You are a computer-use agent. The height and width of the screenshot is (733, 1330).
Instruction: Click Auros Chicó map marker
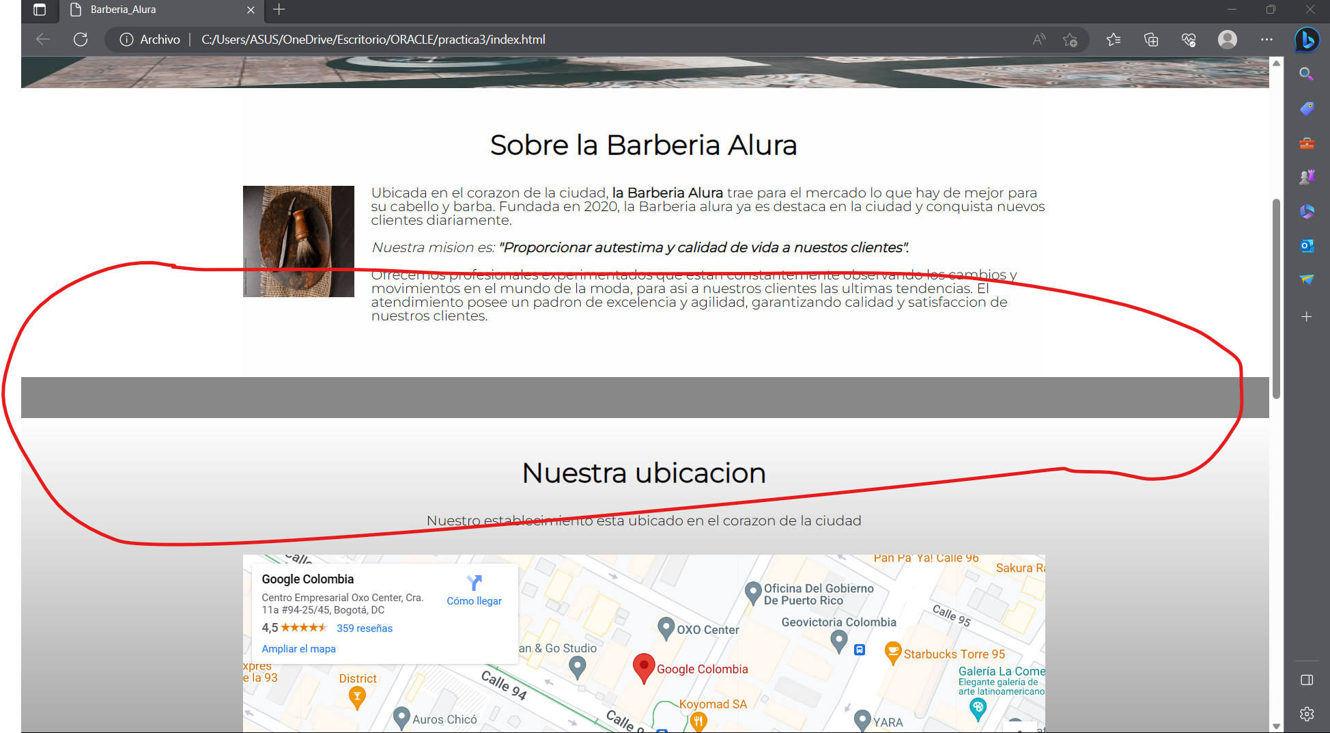(402, 717)
